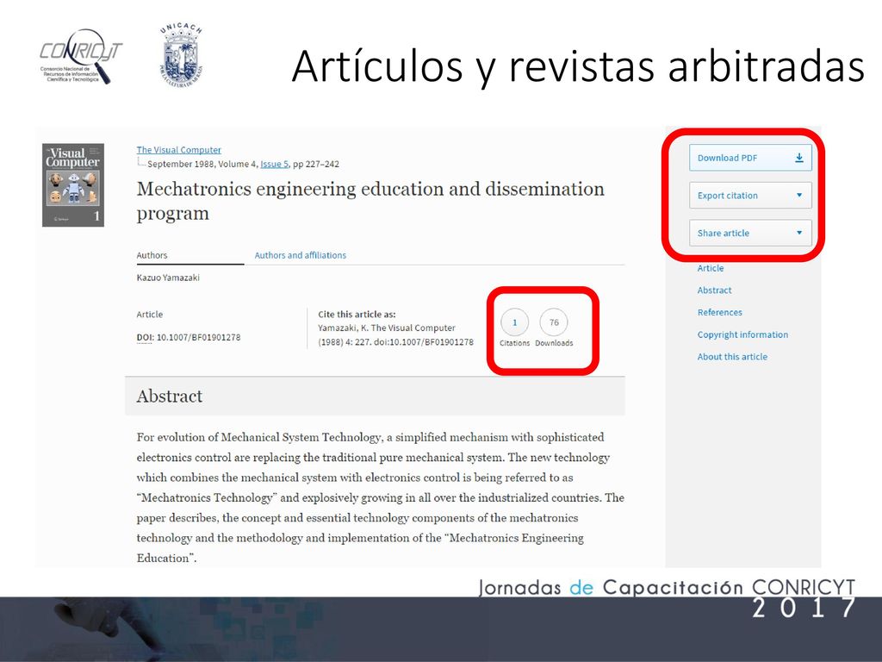Click the Citations label under the count
Image resolution: width=882 pixels, height=662 pixels.
515,343
